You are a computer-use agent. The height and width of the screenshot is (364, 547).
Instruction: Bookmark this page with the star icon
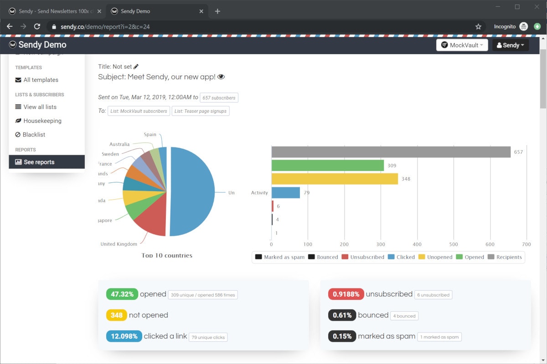tap(478, 26)
